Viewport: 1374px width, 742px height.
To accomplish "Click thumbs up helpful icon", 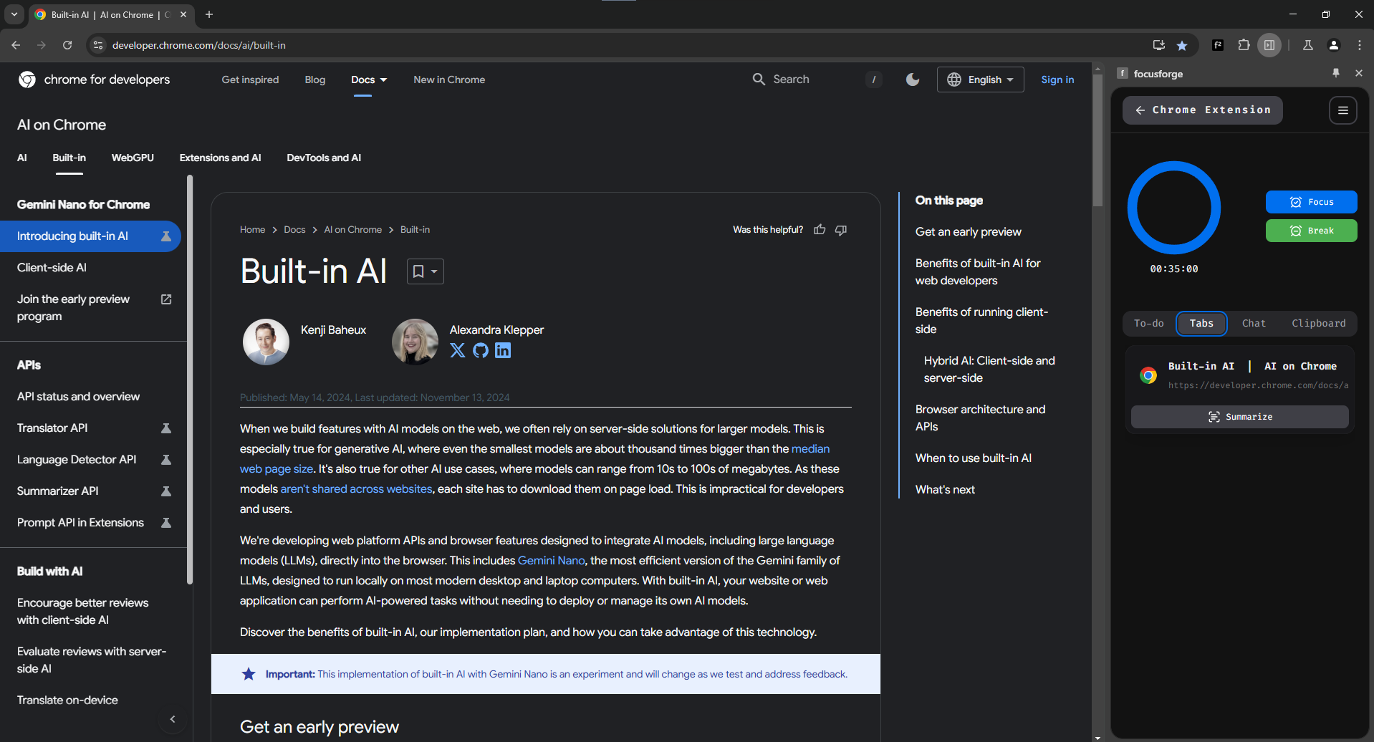I will click(x=820, y=230).
